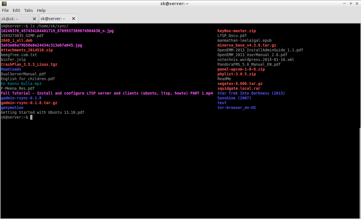Click tor-browser_en-US directory name
Screen dimensions: 361x219
[x=237, y=108]
